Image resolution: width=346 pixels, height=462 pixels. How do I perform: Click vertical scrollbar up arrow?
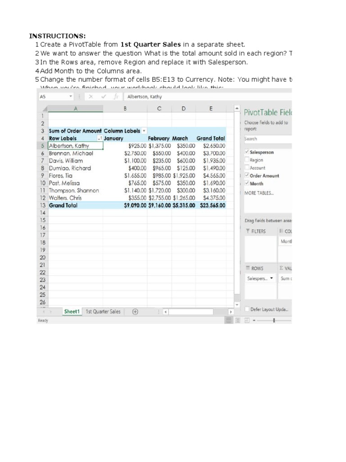[x=237, y=108]
